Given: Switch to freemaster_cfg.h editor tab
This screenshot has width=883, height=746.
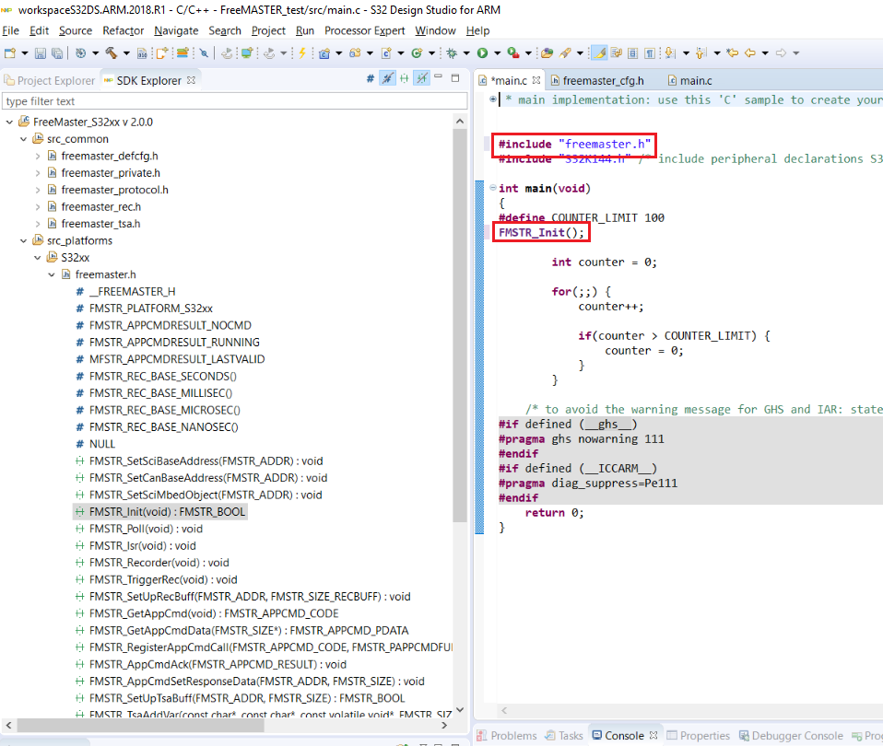Looking at the screenshot, I should 597,80.
